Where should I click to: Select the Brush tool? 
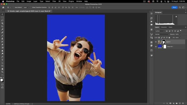2,36
